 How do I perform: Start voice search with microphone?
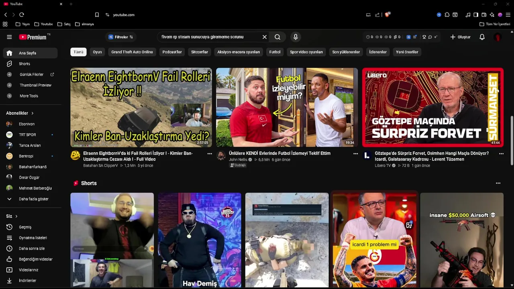pos(296,37)
